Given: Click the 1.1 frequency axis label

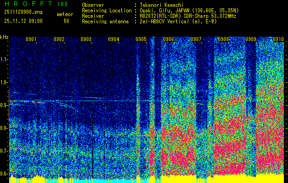Looking at the screenshot, I should (4, 59).
